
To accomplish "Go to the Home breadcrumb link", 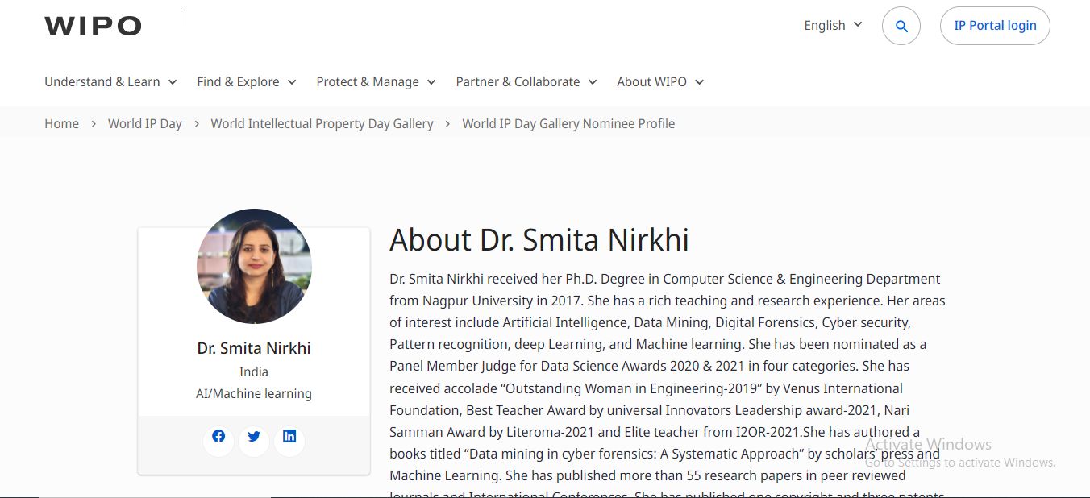I will pos(61,124).
